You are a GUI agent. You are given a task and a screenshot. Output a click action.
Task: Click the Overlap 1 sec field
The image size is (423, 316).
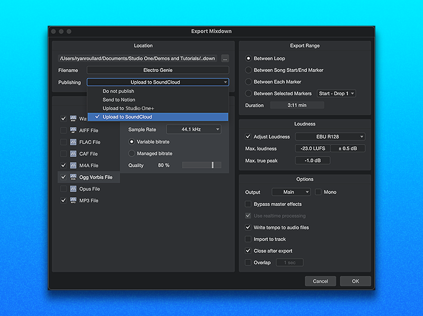pos(290,262)
